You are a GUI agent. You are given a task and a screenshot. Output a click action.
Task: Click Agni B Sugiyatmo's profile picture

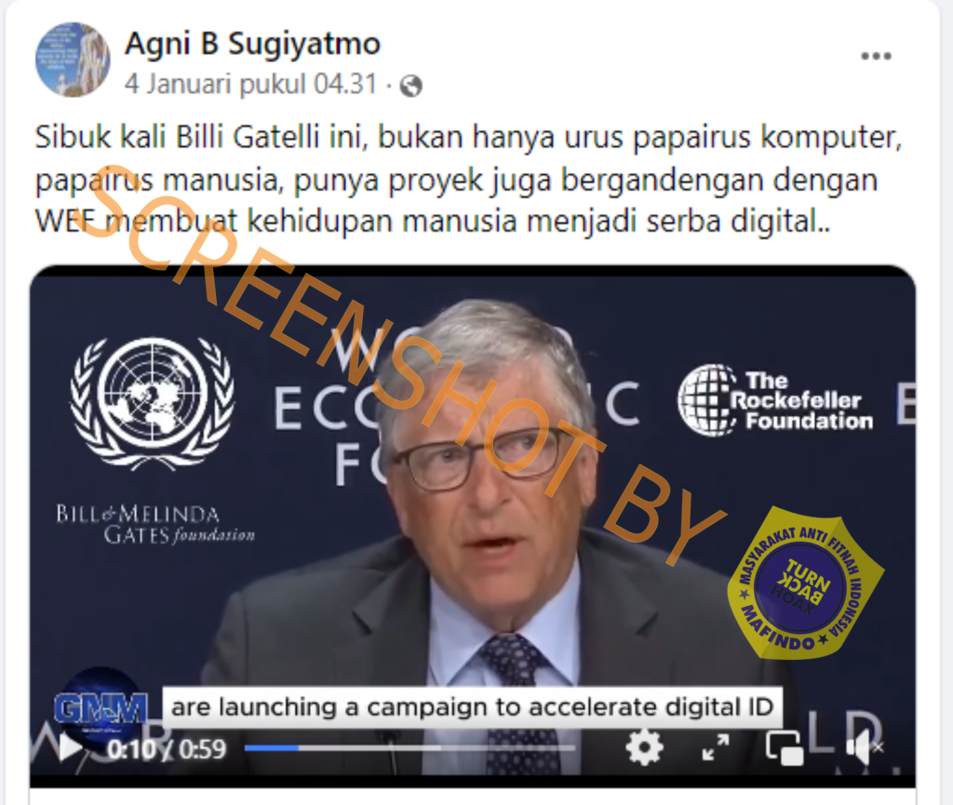[73, 60]
